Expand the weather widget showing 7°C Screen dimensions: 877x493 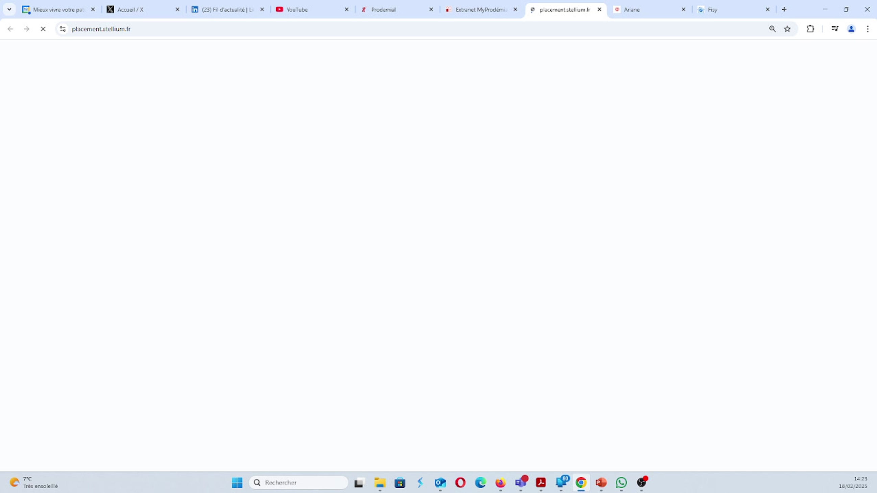pos(34,483)
